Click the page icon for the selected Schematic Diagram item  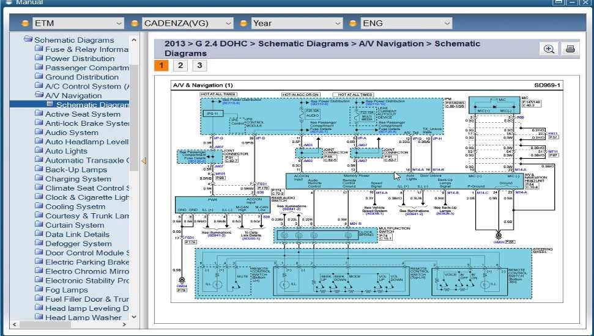pyautogui.click(x=50, y=104)
